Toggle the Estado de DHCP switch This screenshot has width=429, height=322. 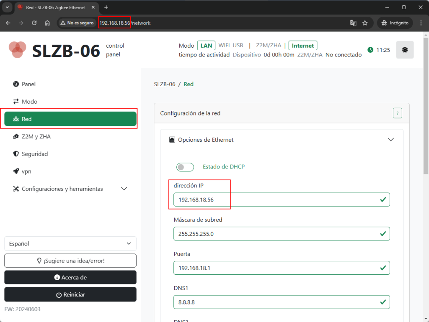click(x=185, y=167)
